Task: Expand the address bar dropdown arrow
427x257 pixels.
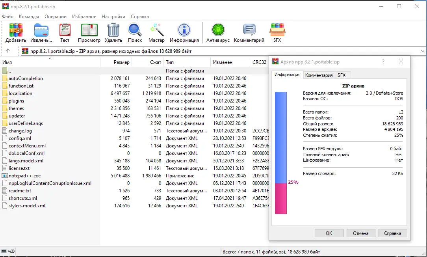Action: [x=422, y=51]
